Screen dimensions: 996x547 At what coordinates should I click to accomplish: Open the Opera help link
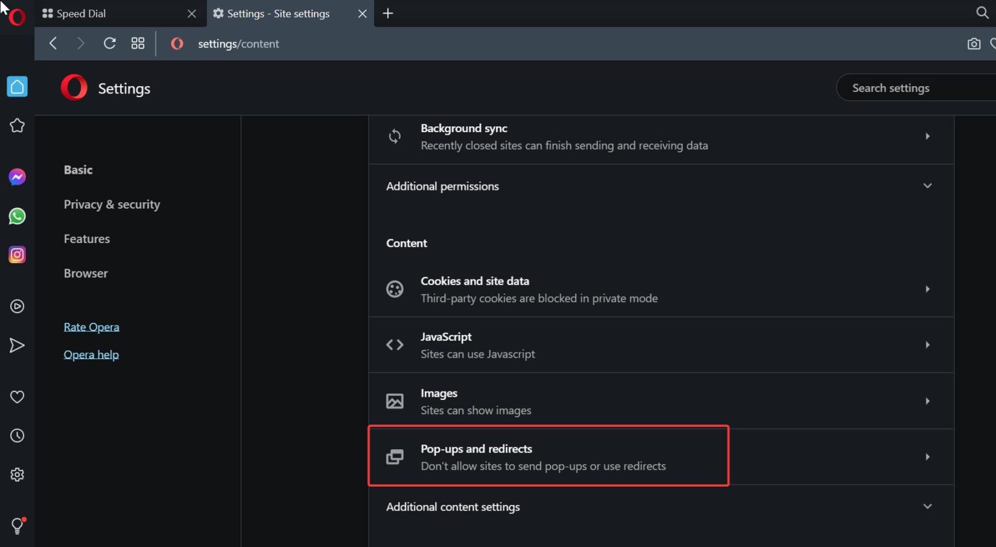coord(91,354)
